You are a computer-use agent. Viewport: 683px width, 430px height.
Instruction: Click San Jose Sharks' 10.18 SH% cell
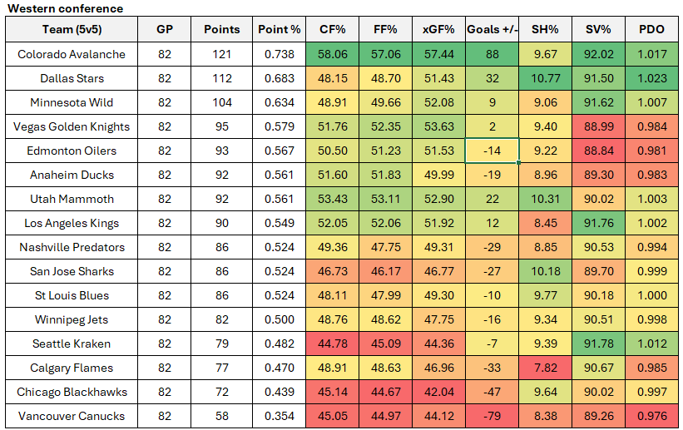click(x=545, y=271)
